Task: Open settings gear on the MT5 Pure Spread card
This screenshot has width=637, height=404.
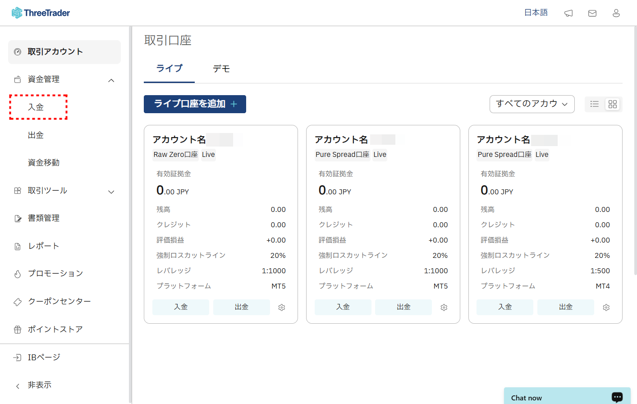Action: pos(444,308)
